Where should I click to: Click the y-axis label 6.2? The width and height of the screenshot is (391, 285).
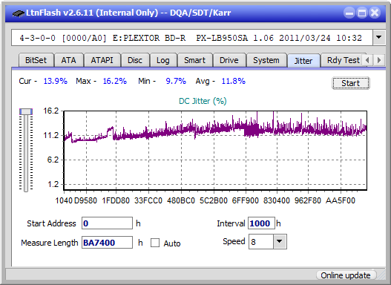click(x=53, y=160)
